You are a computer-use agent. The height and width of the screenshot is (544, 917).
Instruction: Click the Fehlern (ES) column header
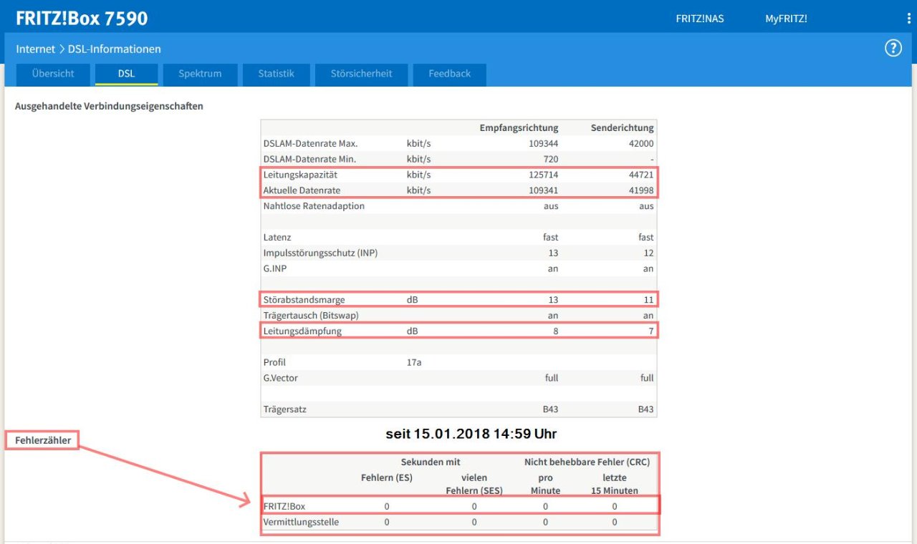pyautogui.click(x=387, y=477)
